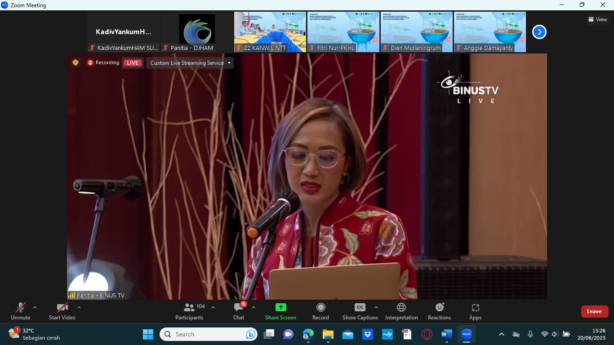Open the Reactions smiley menu
Viewport: 614px width, 345px height.
coord(439,308)
